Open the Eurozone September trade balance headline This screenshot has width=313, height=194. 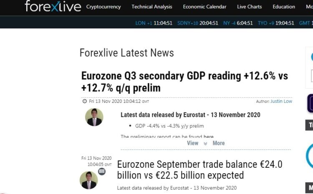(x=199, y=170)
